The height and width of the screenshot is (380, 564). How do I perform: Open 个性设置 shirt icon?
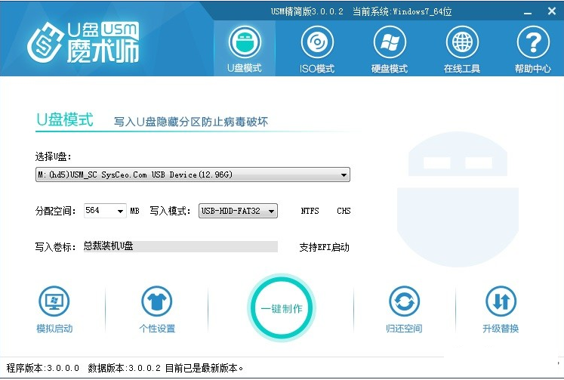(157, 301)
